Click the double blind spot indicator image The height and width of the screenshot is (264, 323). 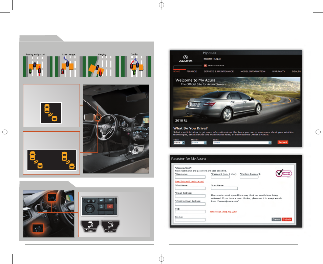(52, 160)
